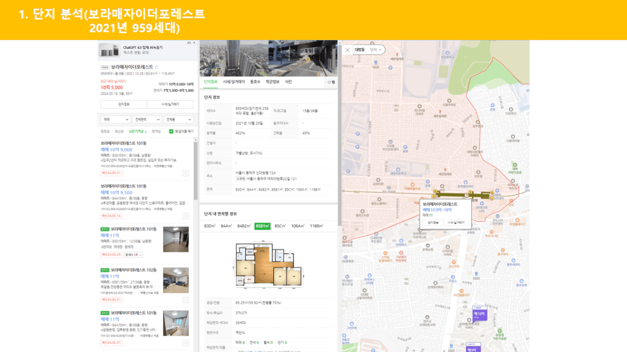Image resolution: width=627 pixels, height=352 pixels.
Task: Sort listings by 최신순
Action: tap(119, 131)
